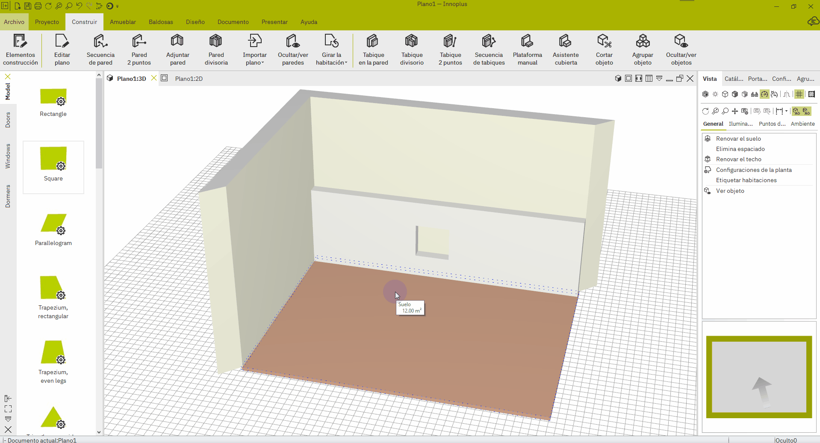Select the Trapezium, even legs shape
Screen dimensions: 820x443
(53, 362)
